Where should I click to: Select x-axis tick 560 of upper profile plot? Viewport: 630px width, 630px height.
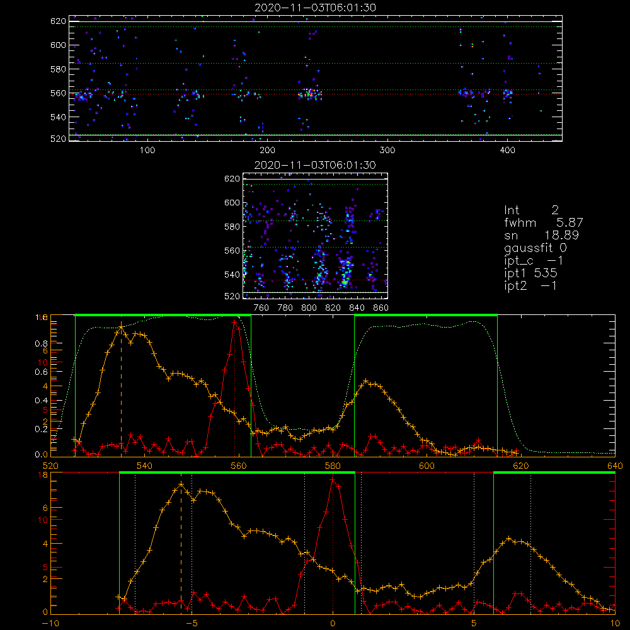[239, 466]
